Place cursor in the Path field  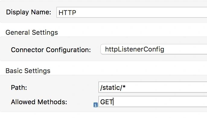153,87
